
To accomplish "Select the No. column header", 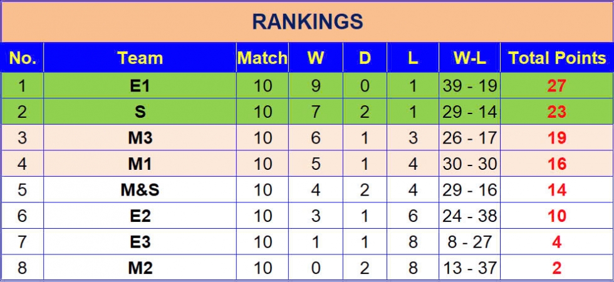I will pos(23,58).
